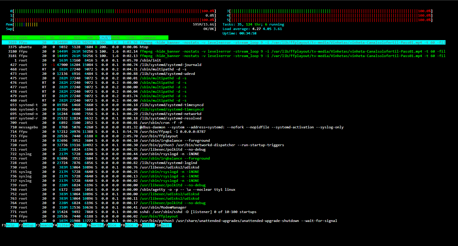Toggle F5 Tree view

[x=80, y=225]
